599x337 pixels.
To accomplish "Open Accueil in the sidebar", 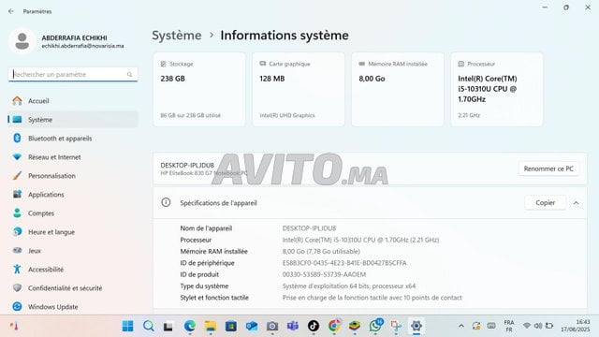I will click(x=73, y=101).
